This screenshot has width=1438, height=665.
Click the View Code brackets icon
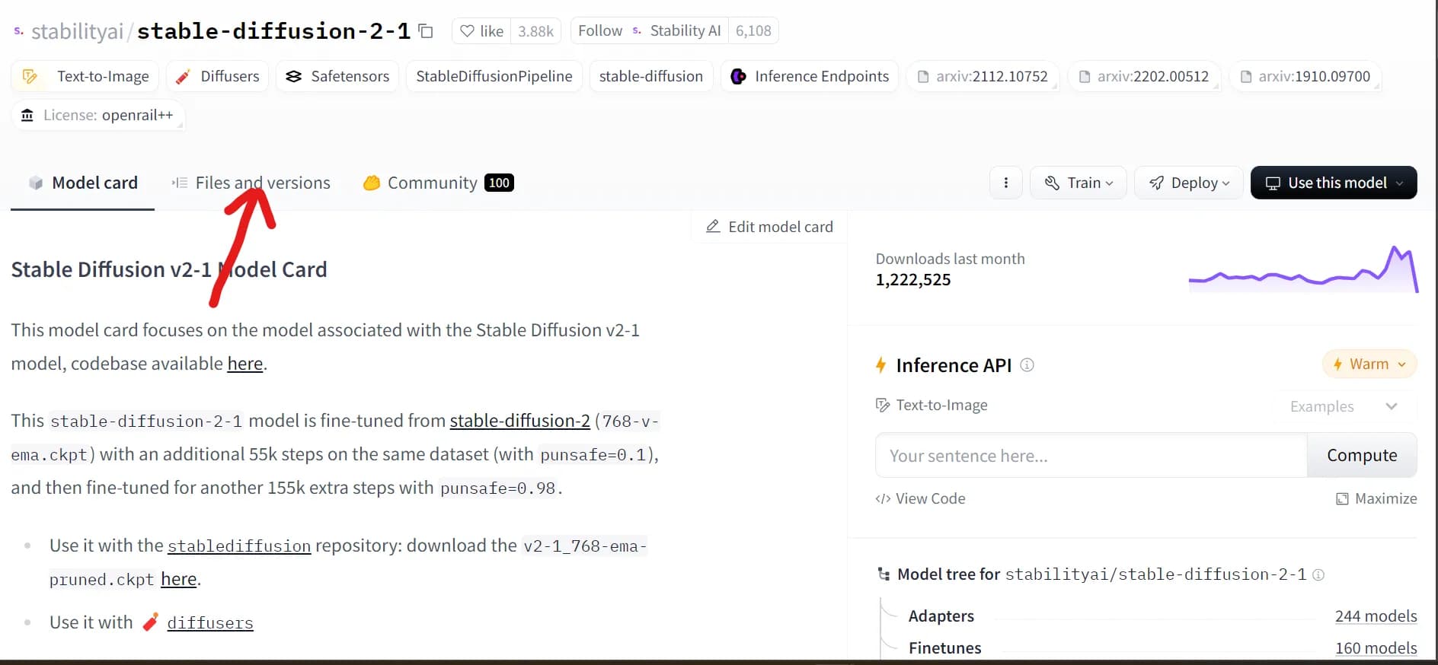pyautogui.click(x=883, y=499)
